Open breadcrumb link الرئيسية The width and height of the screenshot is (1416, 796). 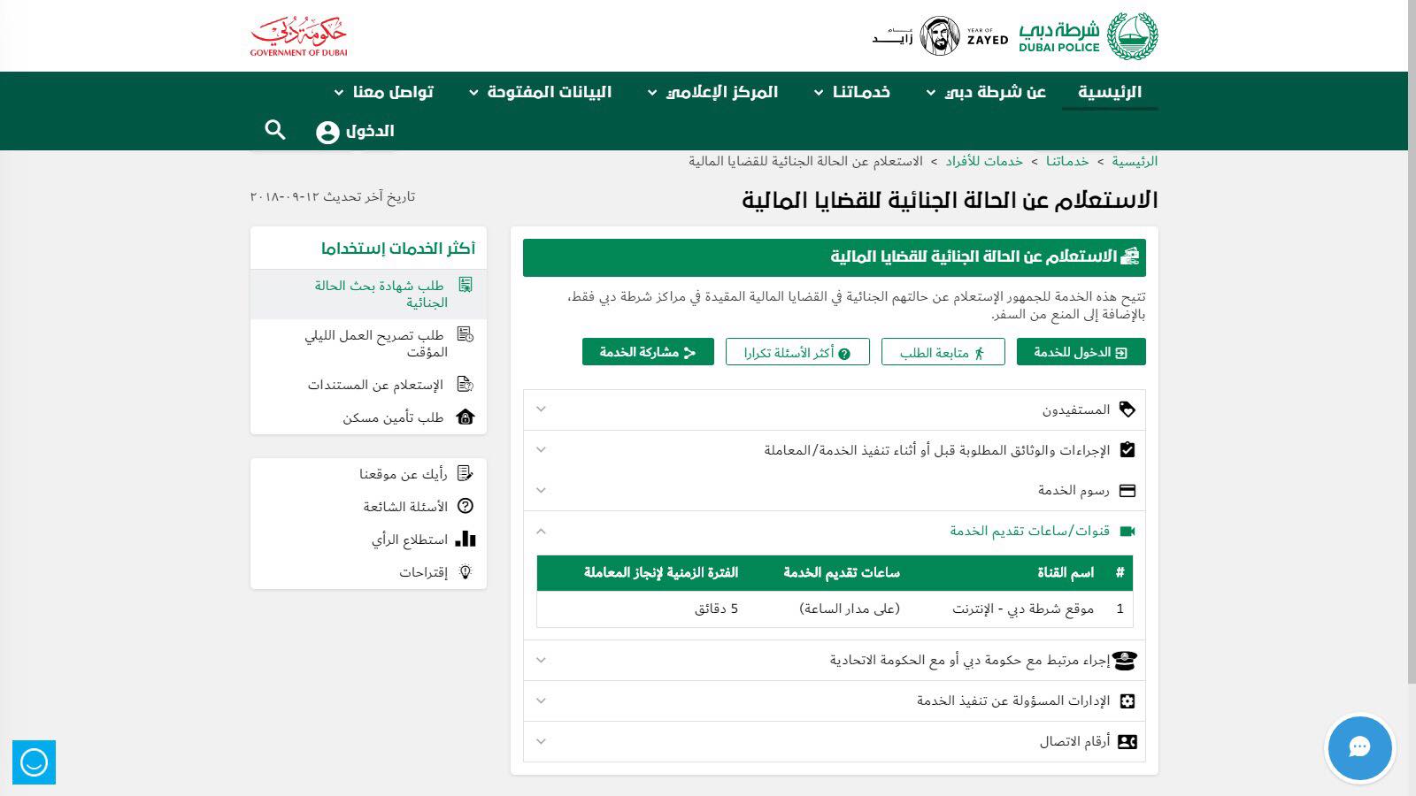pos(1135,161)
